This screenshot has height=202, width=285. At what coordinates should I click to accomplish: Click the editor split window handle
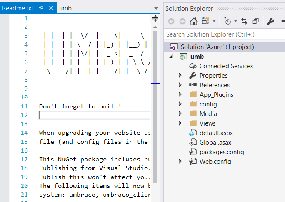pos(155,18)
